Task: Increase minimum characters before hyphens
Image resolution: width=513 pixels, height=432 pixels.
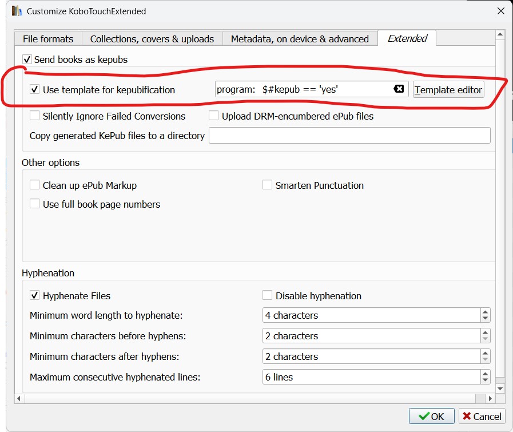Action: tap(485, 332)
